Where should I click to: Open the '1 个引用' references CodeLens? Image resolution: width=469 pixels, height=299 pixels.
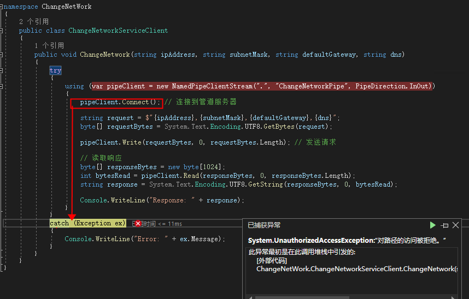click(x=49, y=45)
